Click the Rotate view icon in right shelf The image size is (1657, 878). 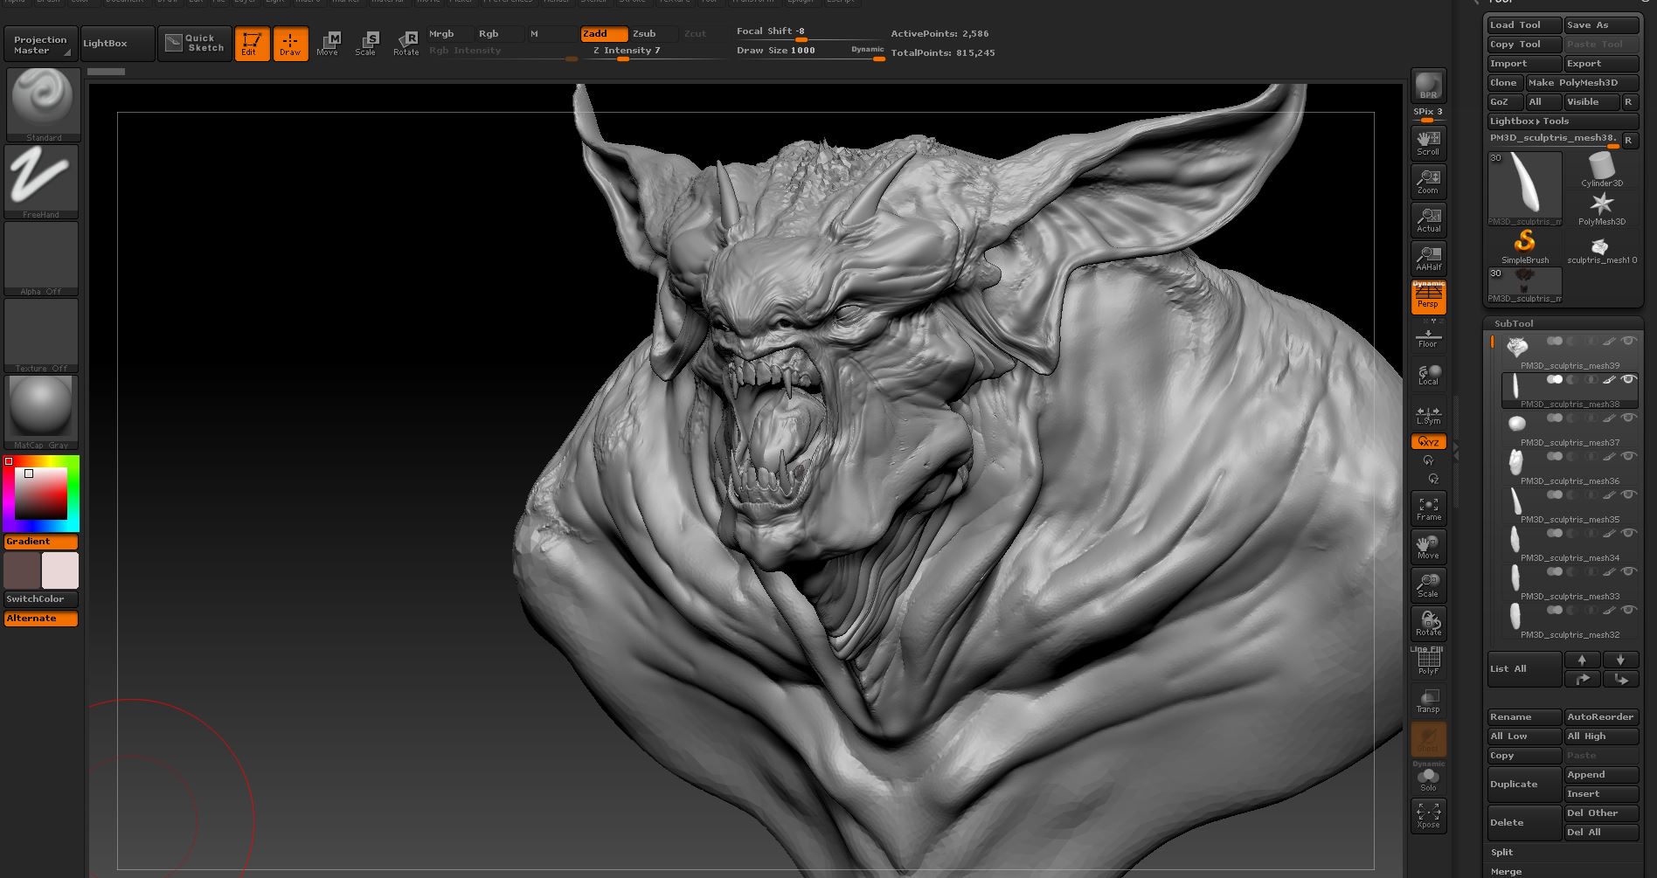tap(1428, 624)
